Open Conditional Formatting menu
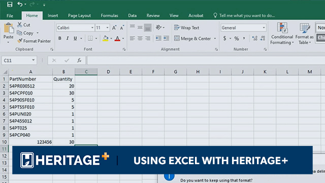The image size is (325, 183). click(282, 34)
